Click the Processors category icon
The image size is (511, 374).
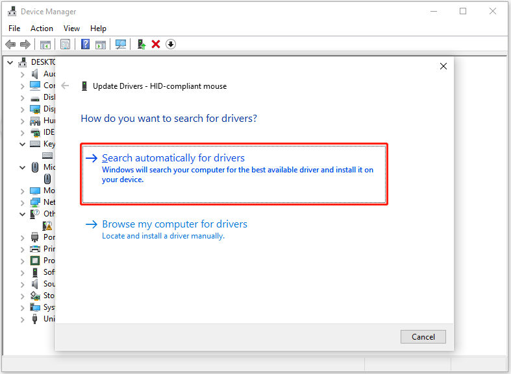pos(35,261)
